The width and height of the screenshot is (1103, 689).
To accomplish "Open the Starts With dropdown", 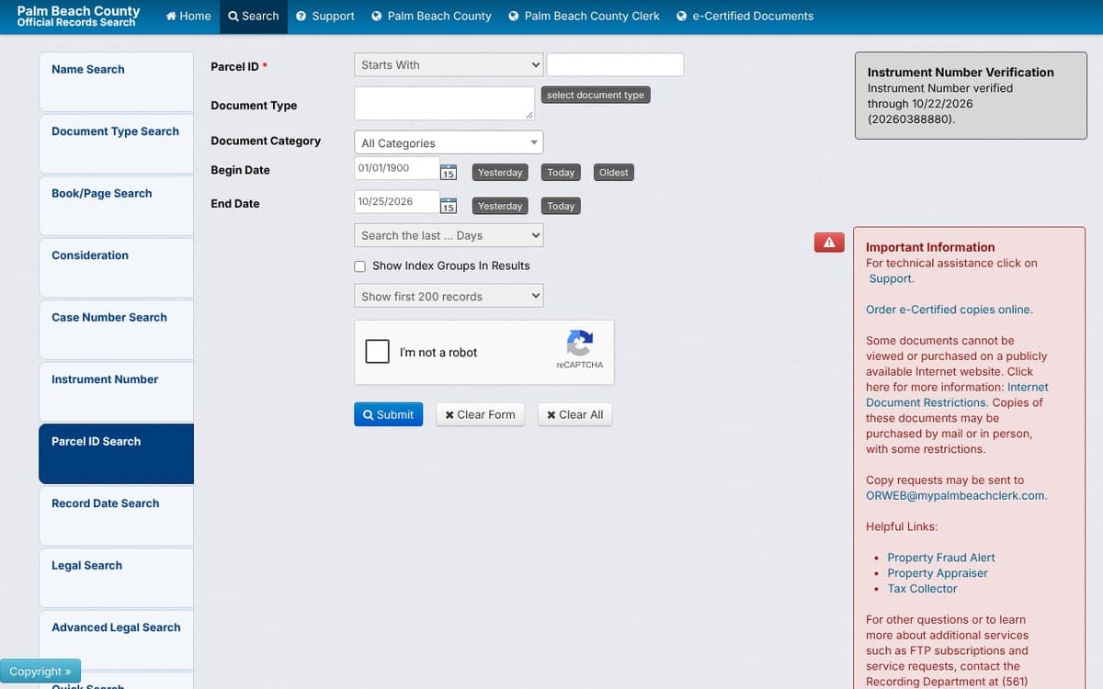I will point(449,64).
